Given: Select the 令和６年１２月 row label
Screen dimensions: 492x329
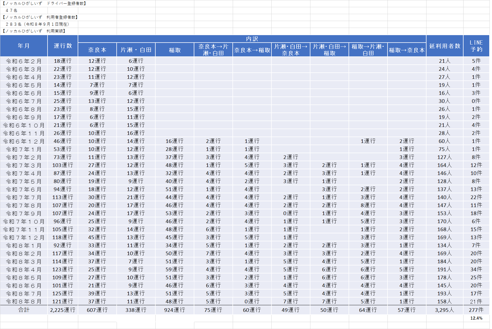Looking at the screenshot, I should [24, 141].
